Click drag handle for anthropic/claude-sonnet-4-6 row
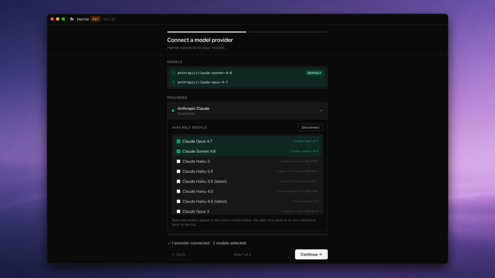Viewport: 495px width, 278px height. (x=174, y=73)
